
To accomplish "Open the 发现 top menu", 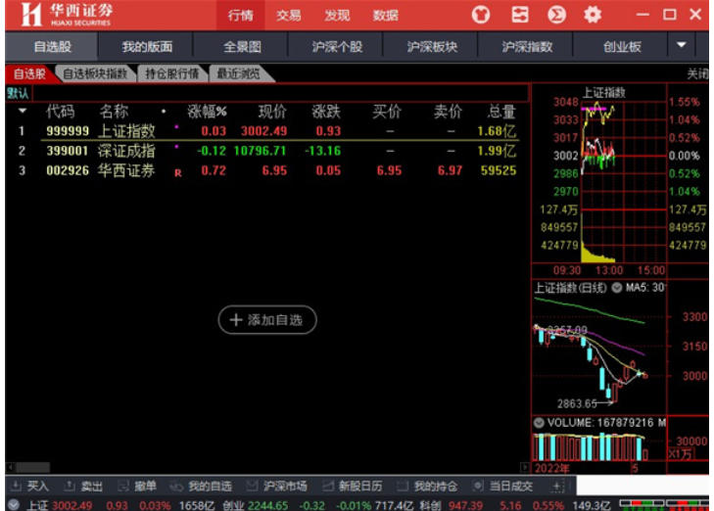I will [337, 16].
